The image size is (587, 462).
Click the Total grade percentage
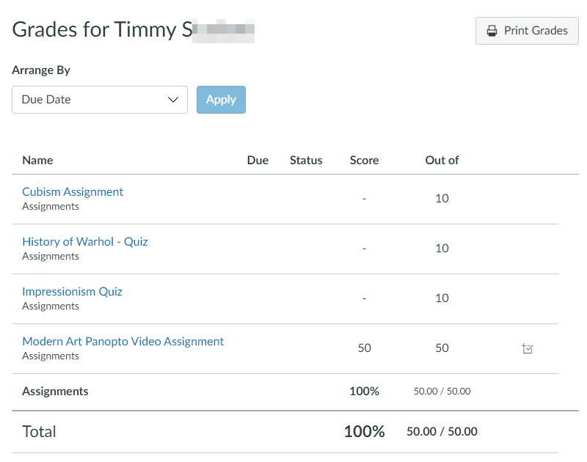(364, 432)
